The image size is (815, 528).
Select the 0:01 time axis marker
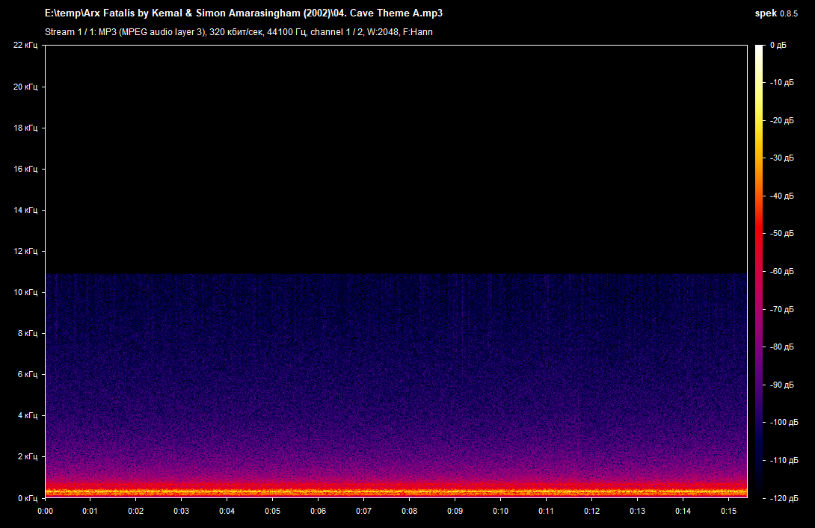(90, 511)
